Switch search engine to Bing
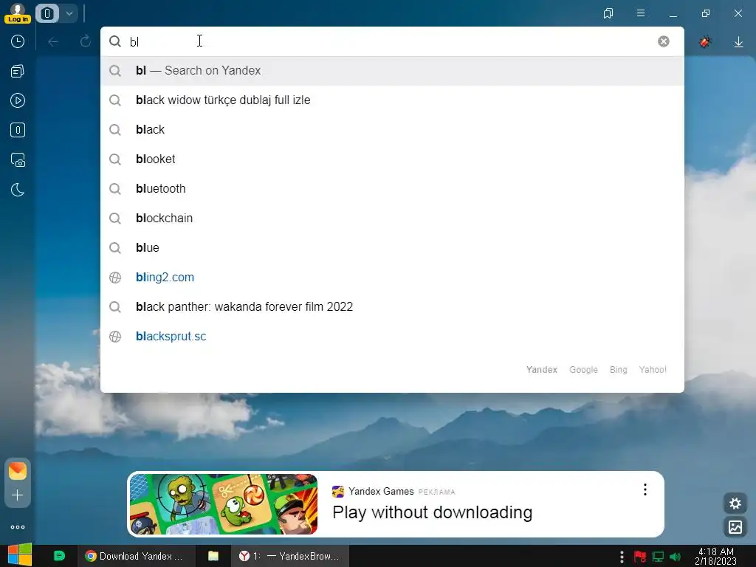The width and height of the screenshot is (756, 567). click(618, 369)
